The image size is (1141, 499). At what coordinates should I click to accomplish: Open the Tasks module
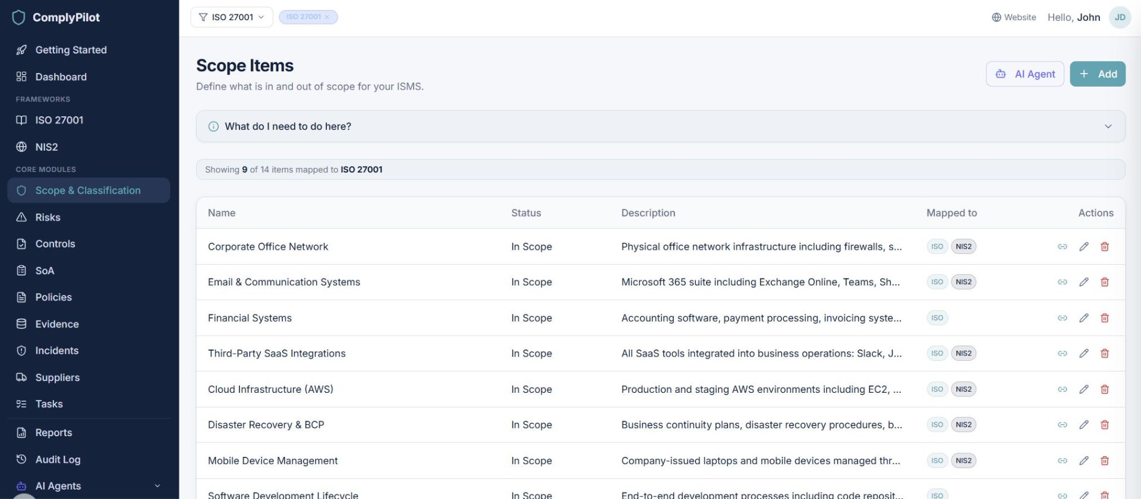pyautogui.click(x=89, y=404)
